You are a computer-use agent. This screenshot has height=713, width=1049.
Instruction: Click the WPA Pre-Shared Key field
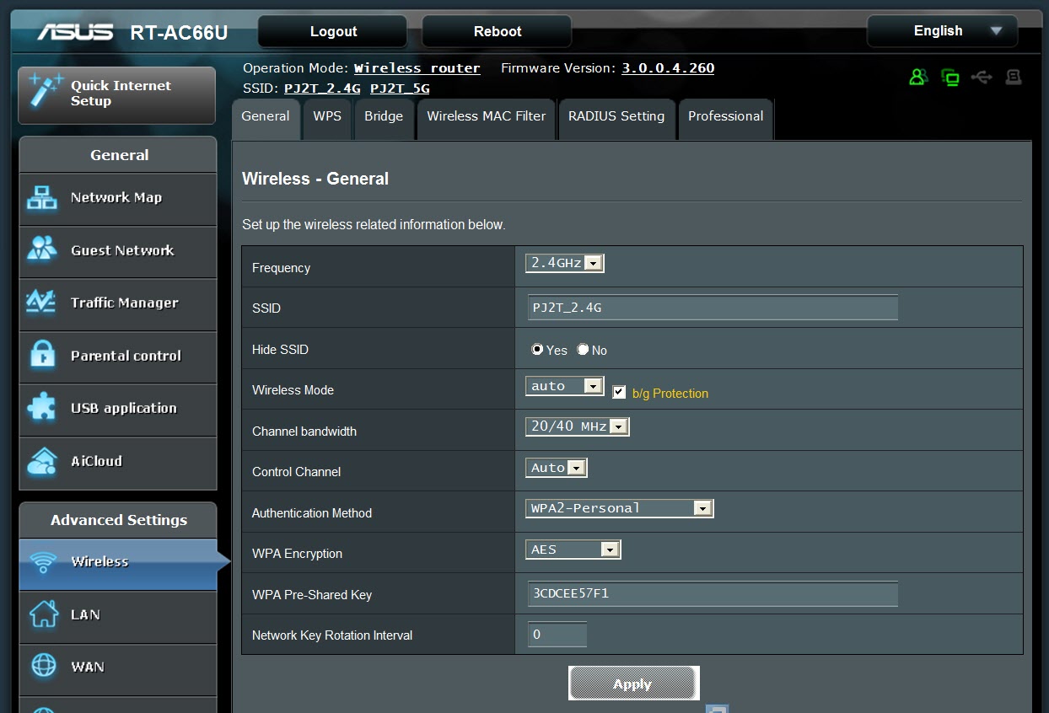coord(713,593)
